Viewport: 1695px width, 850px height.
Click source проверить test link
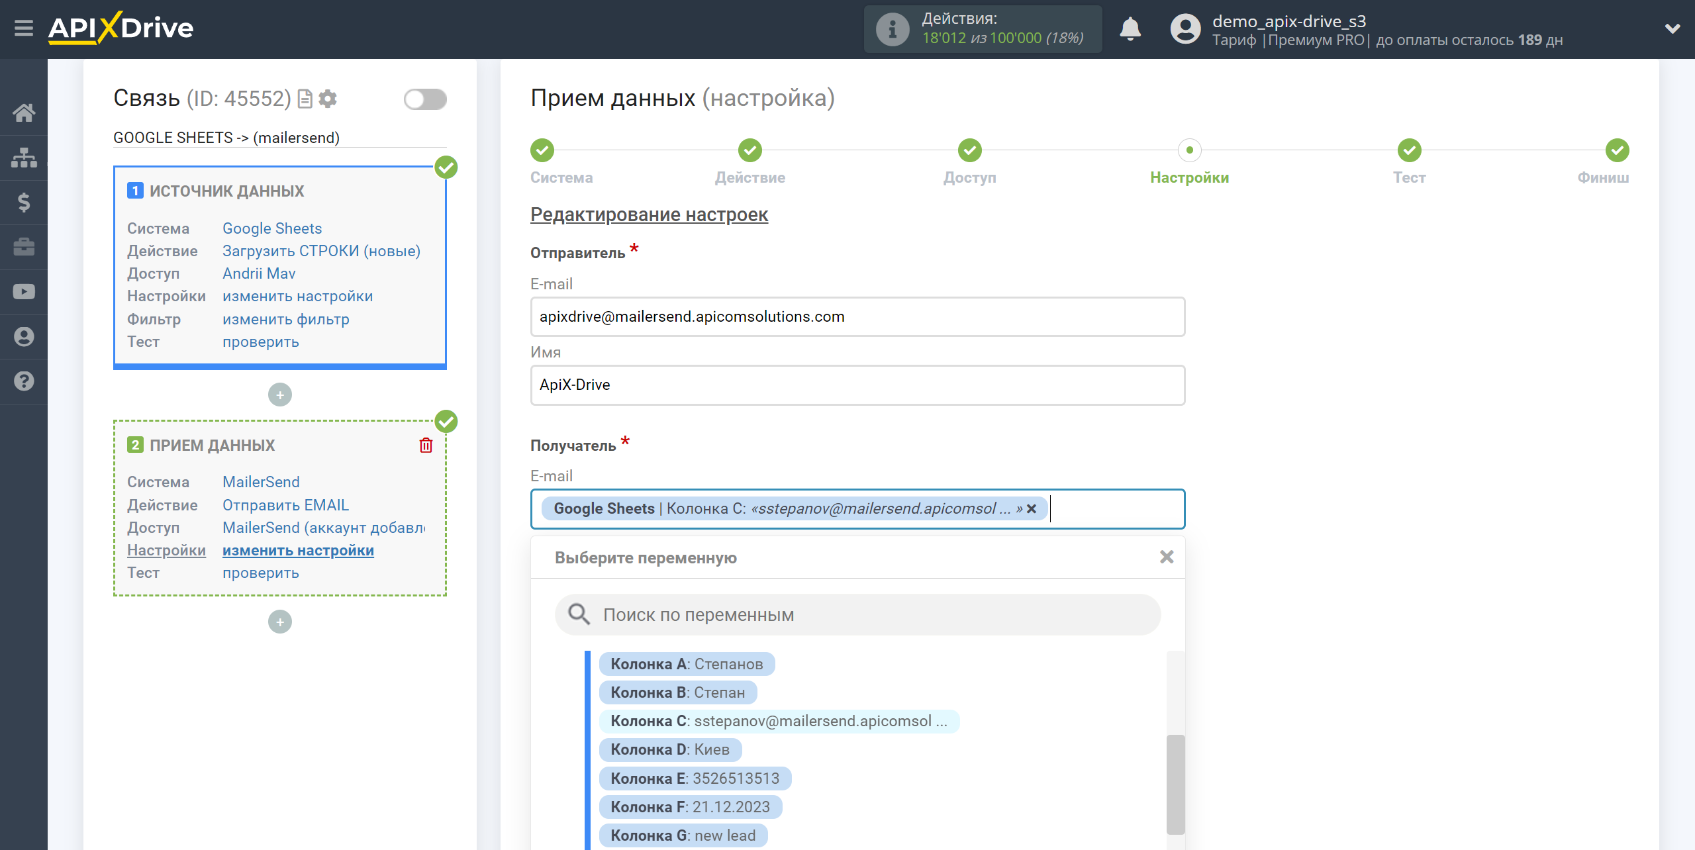(261, 342)
